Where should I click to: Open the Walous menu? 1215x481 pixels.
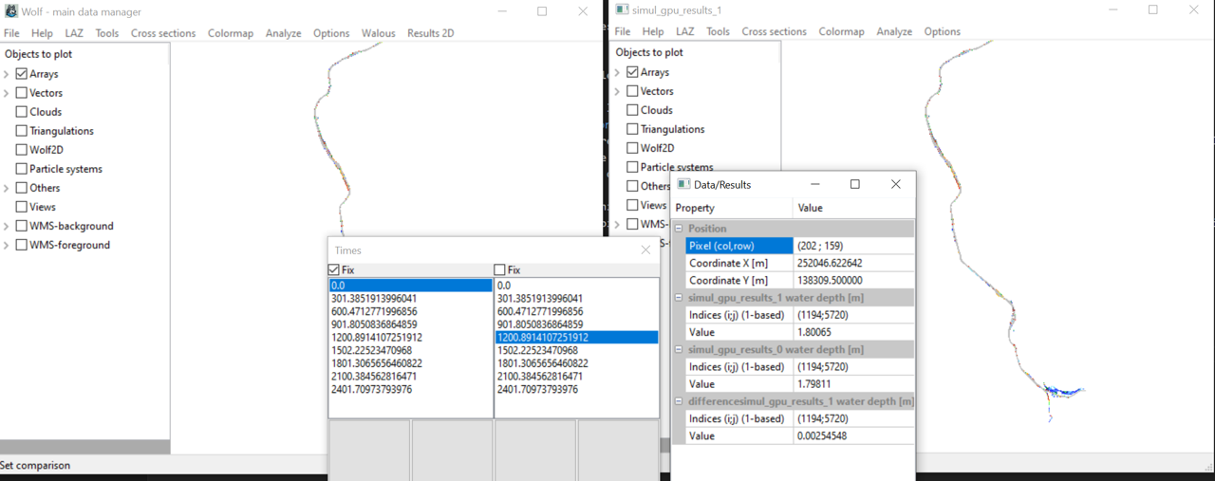(378, 33)
